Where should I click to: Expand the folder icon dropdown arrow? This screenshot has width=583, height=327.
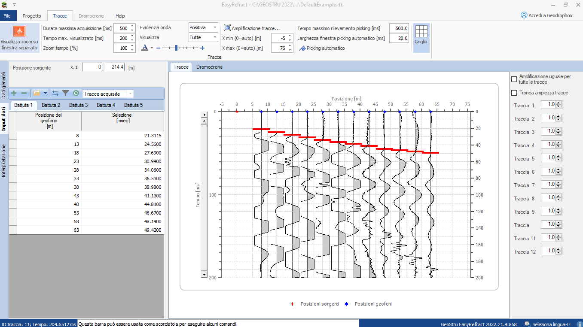coord(45,93)
